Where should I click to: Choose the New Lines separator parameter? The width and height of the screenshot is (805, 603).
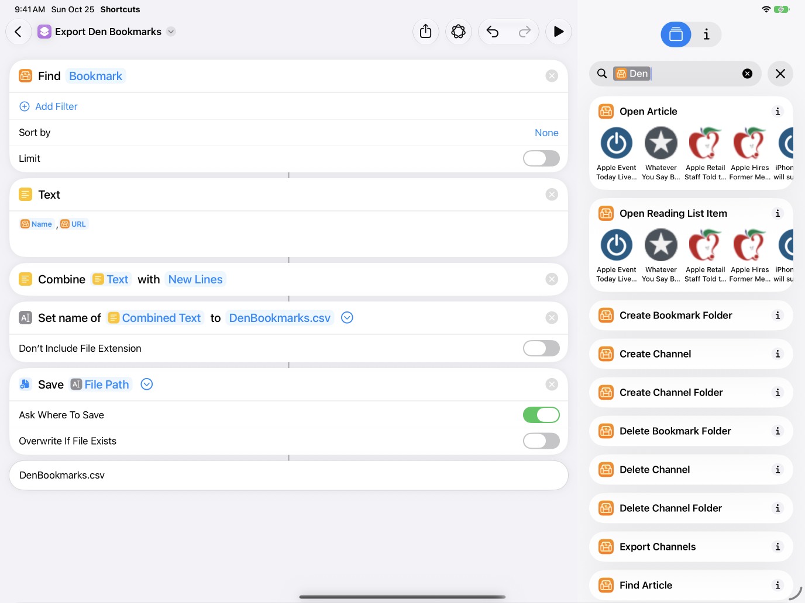[195, 279]
